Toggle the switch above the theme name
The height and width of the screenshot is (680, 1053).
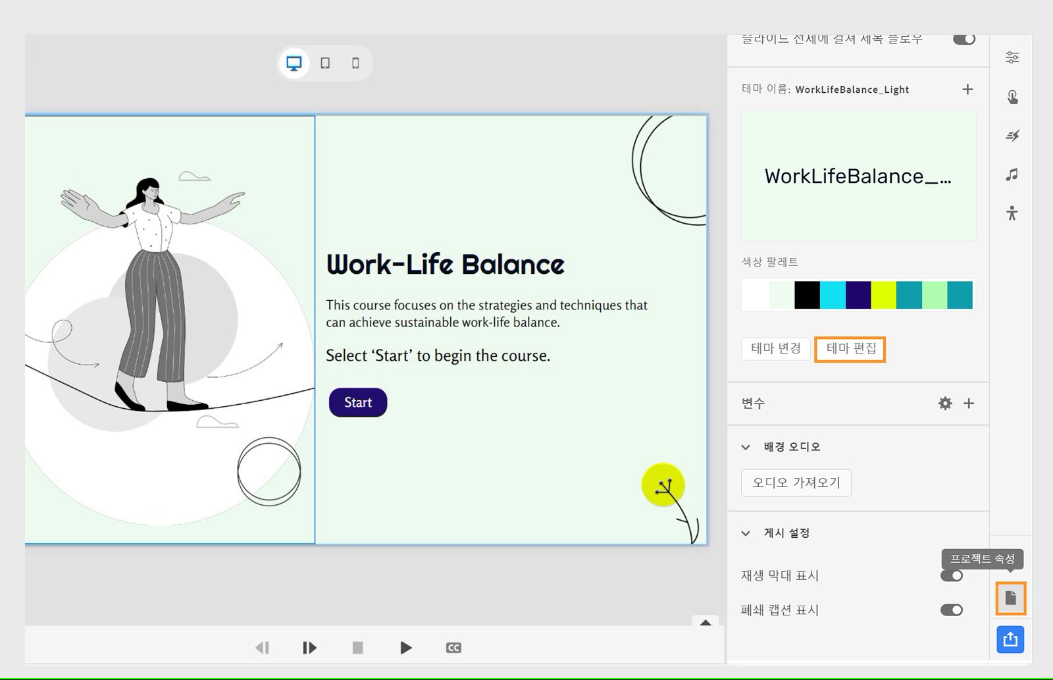pos(964,39)
